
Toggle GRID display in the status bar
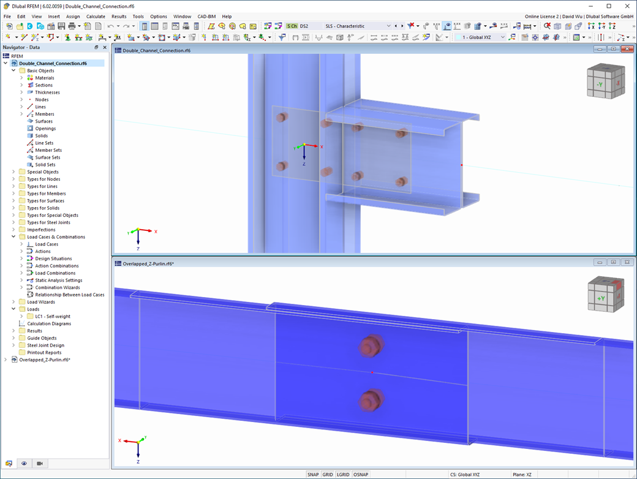coord(328,474)
